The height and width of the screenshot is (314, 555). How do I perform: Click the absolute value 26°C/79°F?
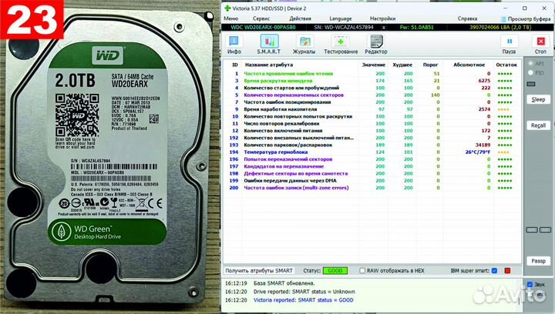tap(478, 152)
